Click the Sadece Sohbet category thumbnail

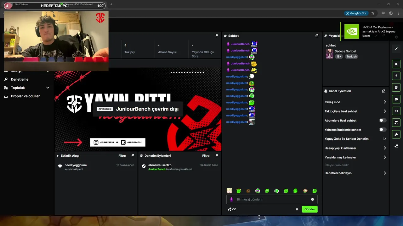[x=329, y=54]
